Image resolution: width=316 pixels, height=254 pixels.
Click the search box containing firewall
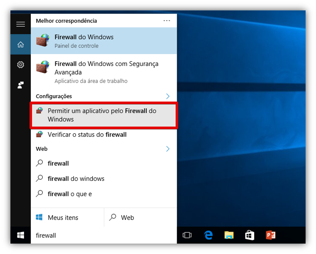coord(104,235)
